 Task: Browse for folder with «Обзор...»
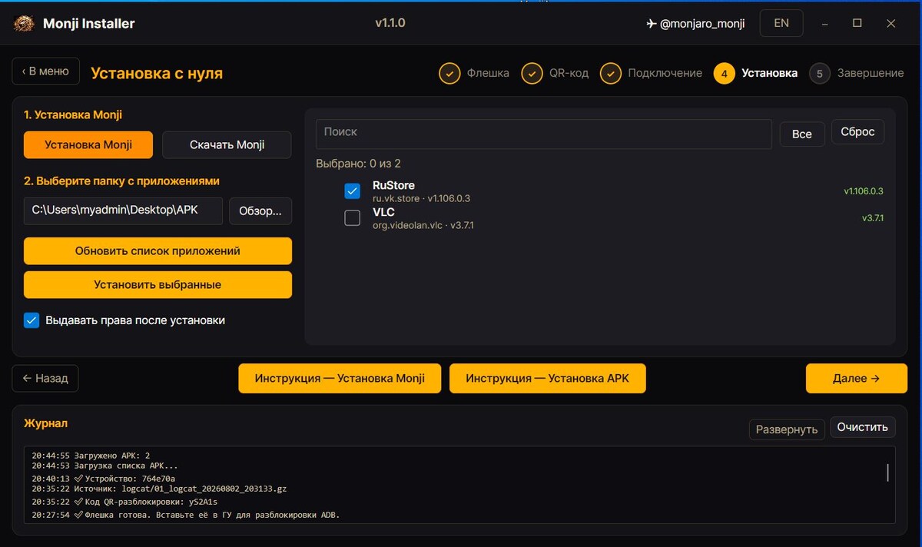point(260,211)
